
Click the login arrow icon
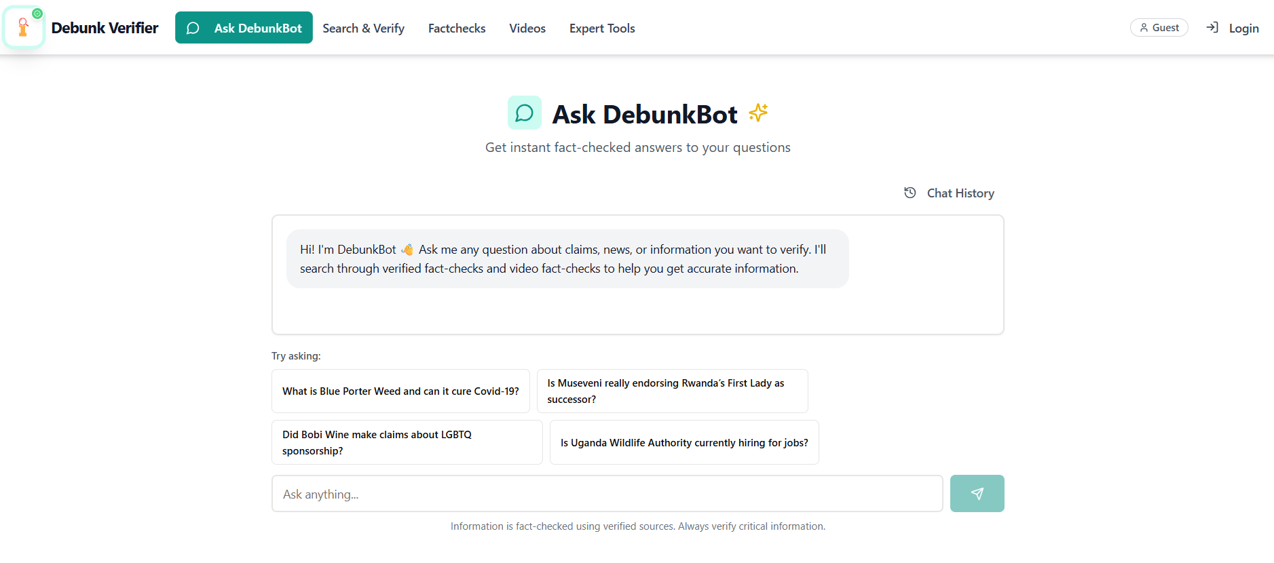click(1212, 28)
